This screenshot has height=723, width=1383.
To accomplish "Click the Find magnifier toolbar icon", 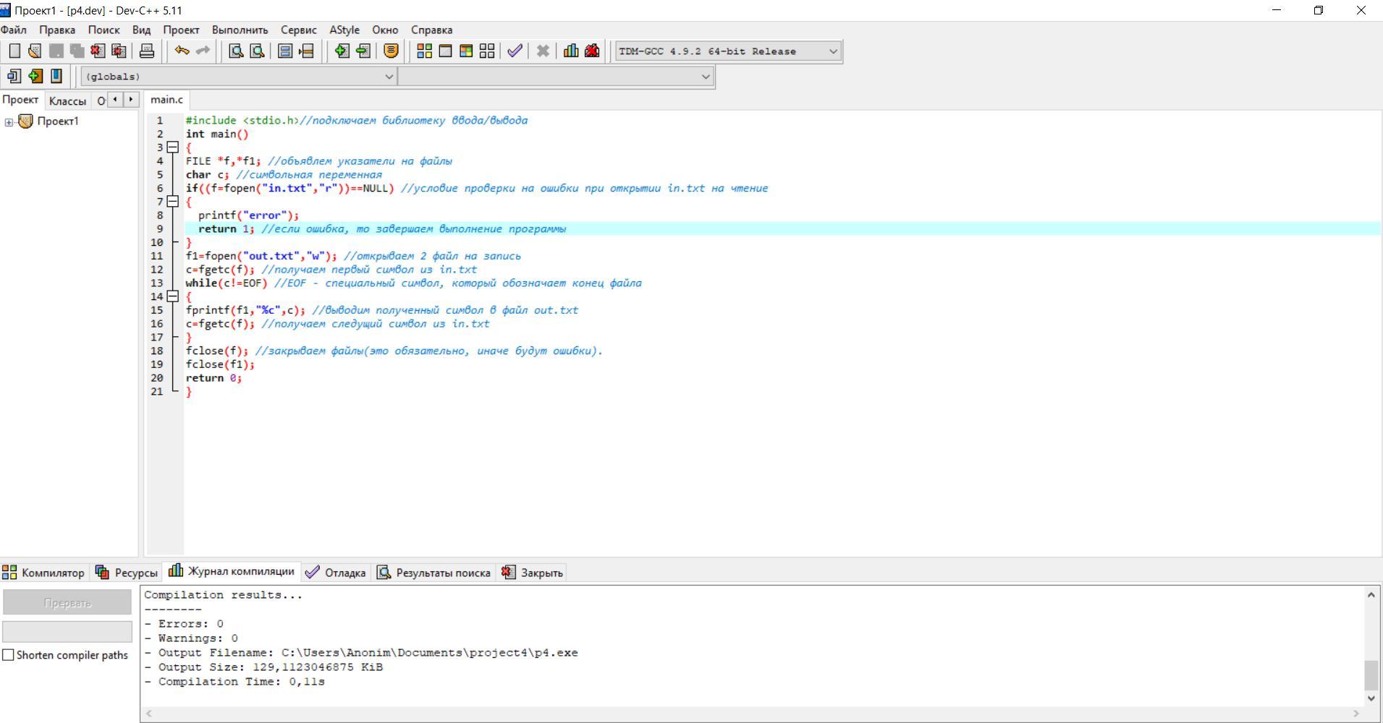I will [236, 51].
